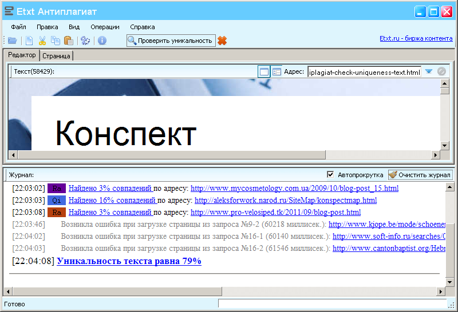This screenshot has height=312, width=458.
Task: Toggle the Автопрокрутка checkbox
Action: (x=330, y=175)
